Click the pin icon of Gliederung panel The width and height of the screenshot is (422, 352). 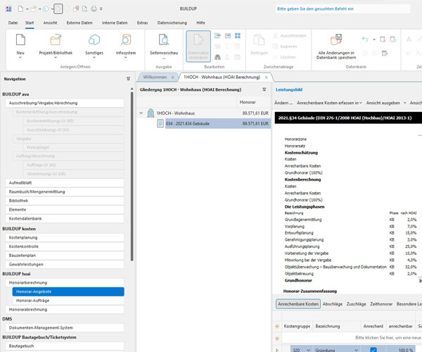point(264,89)
